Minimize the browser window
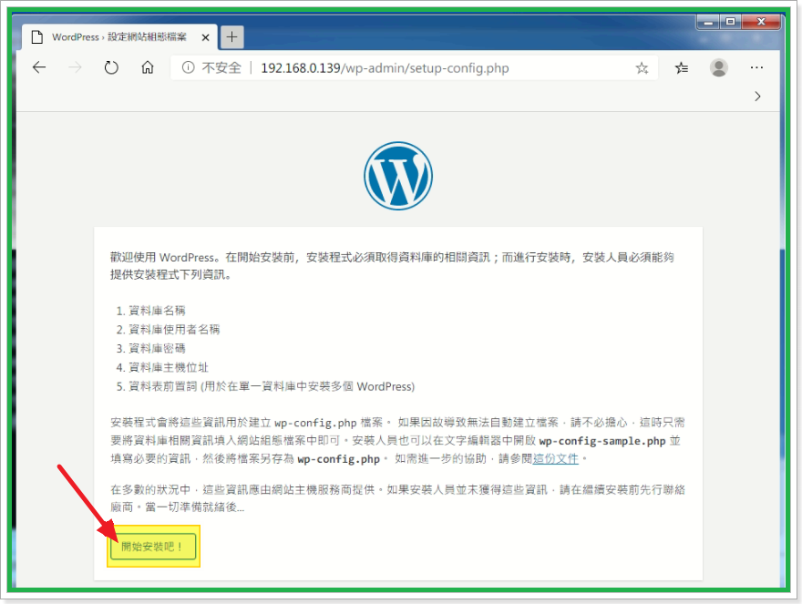Image resolution: width=802 pixels, height=604 pixels. pyautogui.click(x=708, y=22)
